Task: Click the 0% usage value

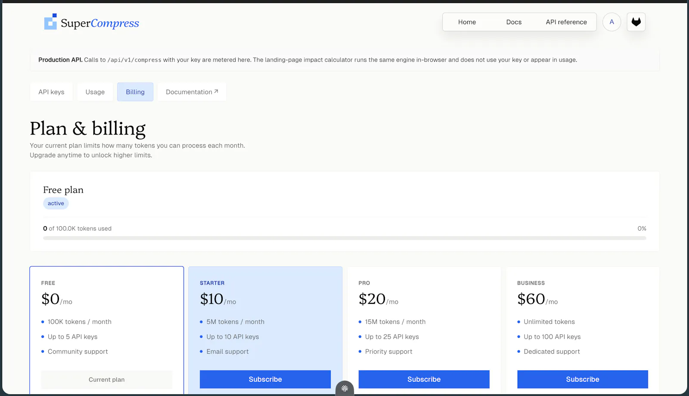Action: [x=642, y=228]
